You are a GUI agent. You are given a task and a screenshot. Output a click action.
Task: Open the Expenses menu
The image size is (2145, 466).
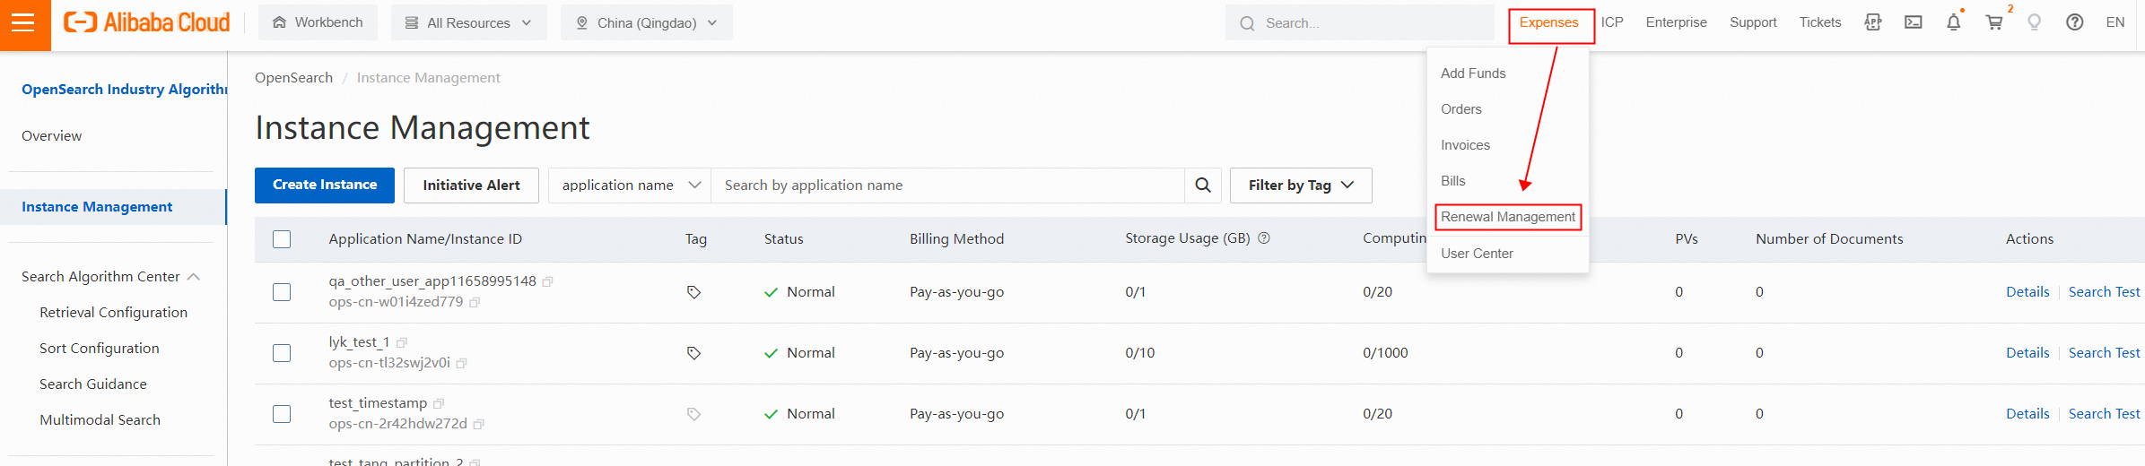click(x=1549, y=22)
